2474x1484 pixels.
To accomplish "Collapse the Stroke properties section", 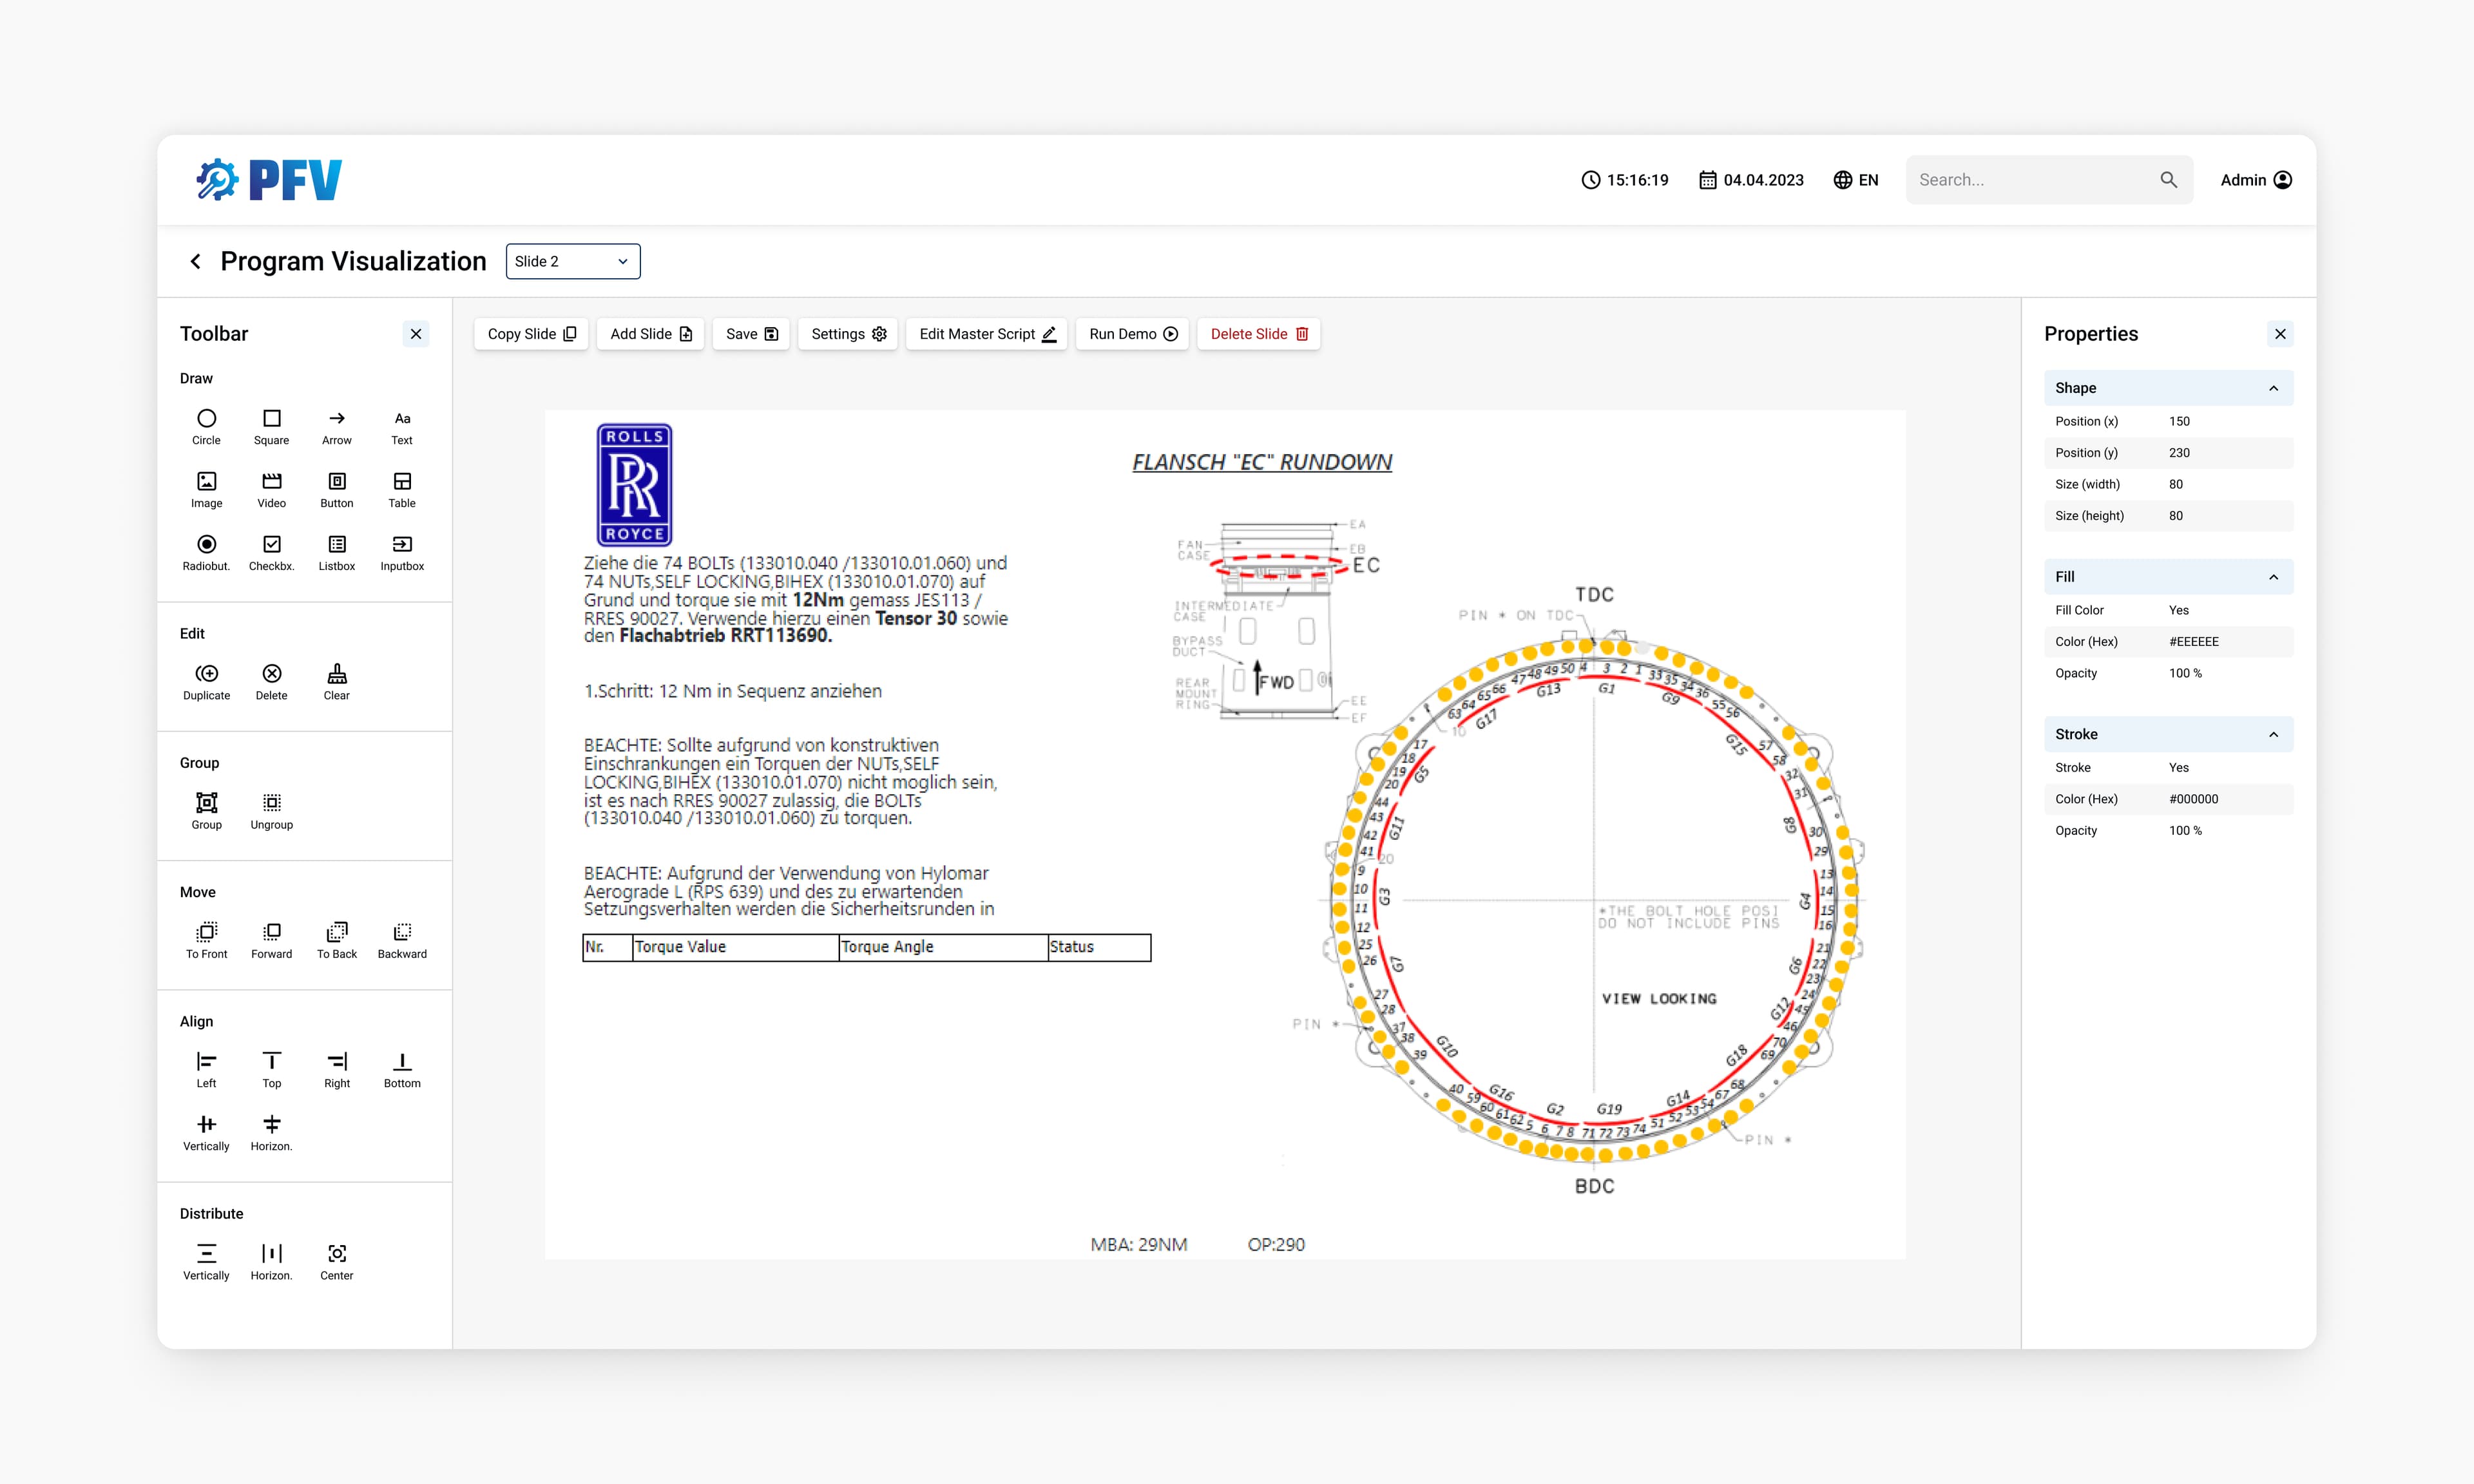I will pos(2273,734).
